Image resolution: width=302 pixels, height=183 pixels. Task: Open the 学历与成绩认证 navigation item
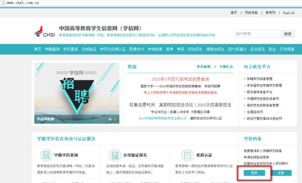click(x=113, y=49)
